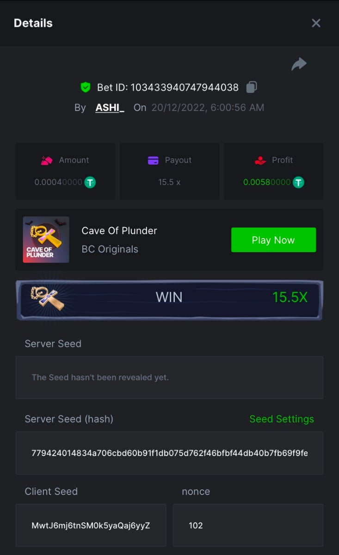Image resolution: width=339 pixels, height=555 pixels.
Task: Click the Play Now button
Action: click(273, 240)
